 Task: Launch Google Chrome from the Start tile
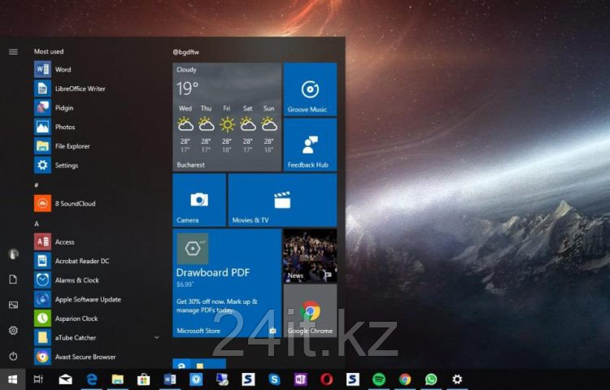310,311
